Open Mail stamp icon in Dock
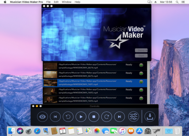Screen dimensions: 189x136 (x=46, y=131)
